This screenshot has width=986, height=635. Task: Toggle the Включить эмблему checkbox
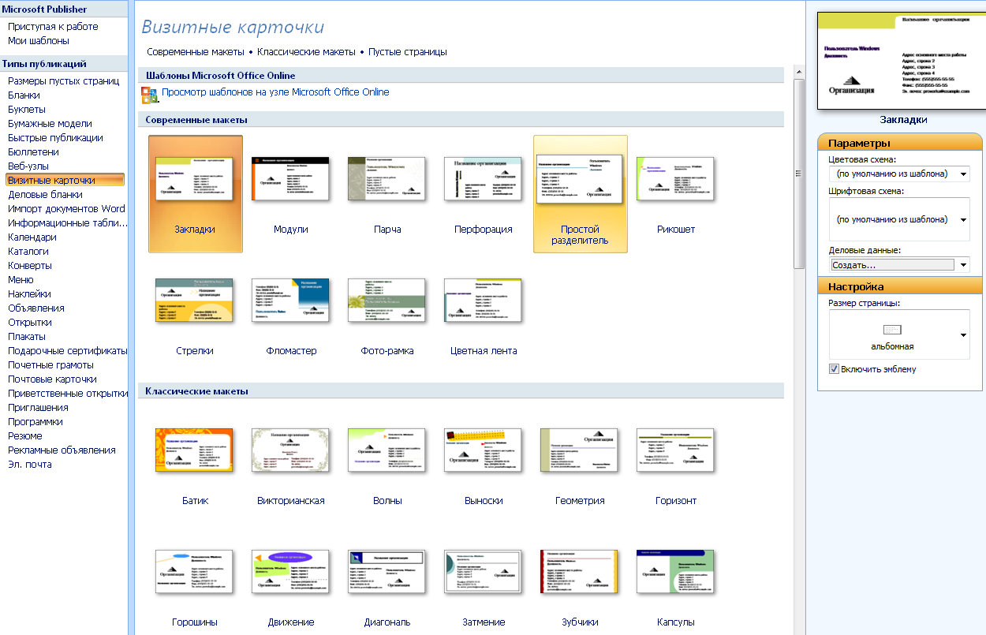pos(834,368)
